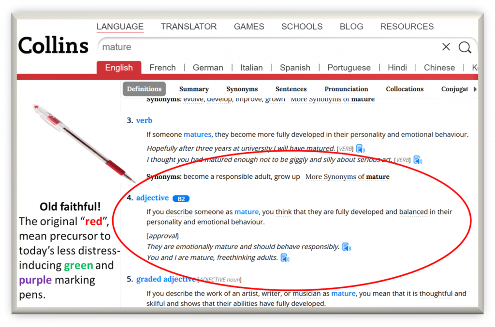The width and height of the screenshot is (495, 327).
Task: Play audio for 'freethinking adults' example sentence
Action: [285, 258]
